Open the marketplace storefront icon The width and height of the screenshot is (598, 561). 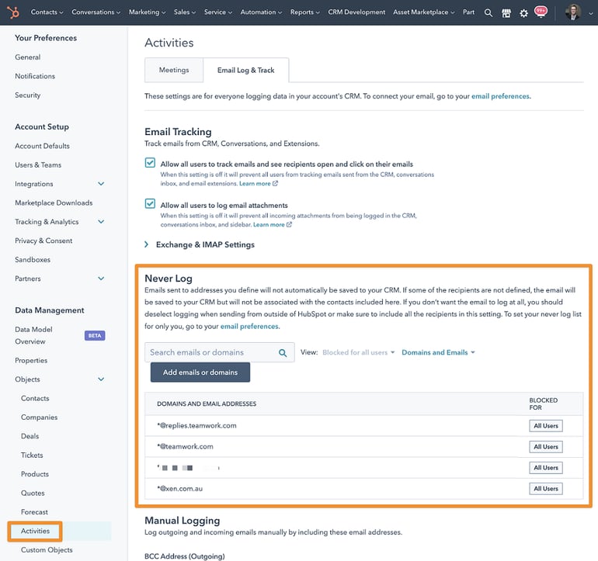click(x=506, y=13)
